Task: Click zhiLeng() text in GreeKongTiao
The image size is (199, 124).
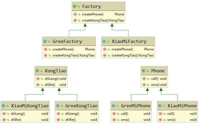Action: click(x=72, y=114)
